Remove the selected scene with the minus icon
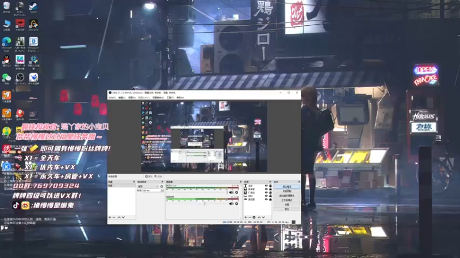 click(114, 217)
